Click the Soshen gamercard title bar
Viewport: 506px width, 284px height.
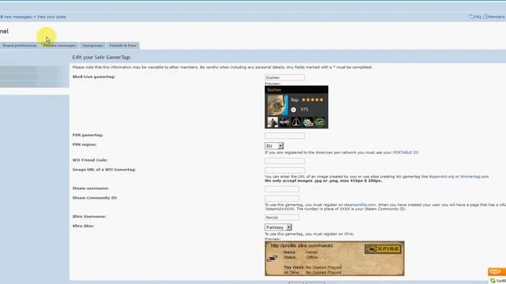[296, 90]
